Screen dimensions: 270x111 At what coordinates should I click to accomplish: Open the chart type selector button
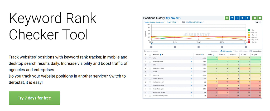click(258, 22)
